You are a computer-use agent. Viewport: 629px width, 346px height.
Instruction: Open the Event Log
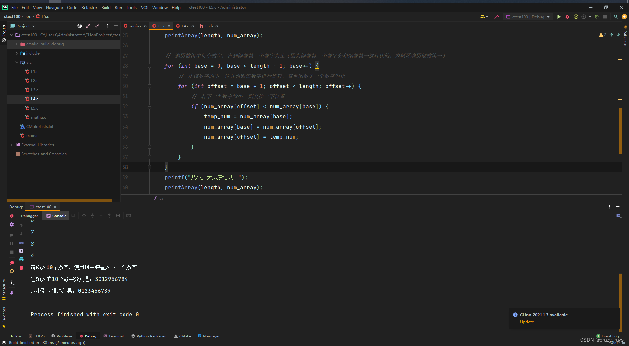608,336
